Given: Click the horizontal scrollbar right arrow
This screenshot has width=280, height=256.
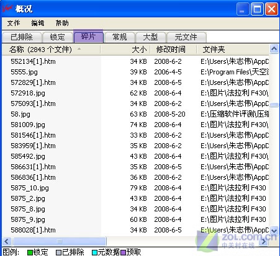Looking at the screenshot, I should (x=264, y=241).
